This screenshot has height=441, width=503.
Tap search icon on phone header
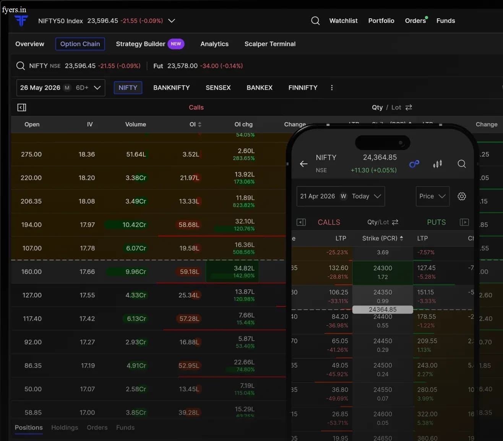462,164
